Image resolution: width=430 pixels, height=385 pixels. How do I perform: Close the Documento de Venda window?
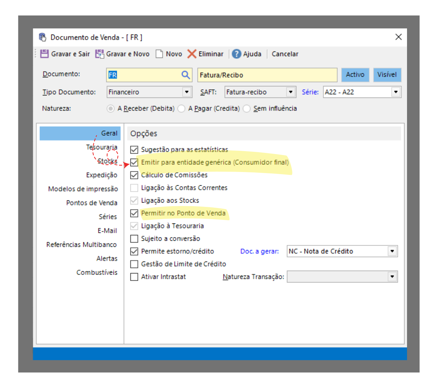click(398, 37)
